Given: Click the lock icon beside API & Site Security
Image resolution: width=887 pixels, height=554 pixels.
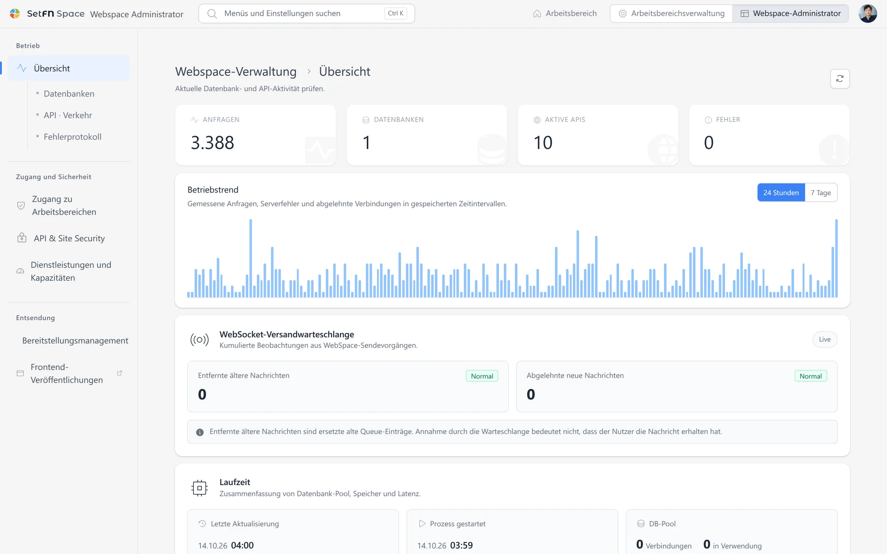Looking at the screenshot, I should coord(22,238).
